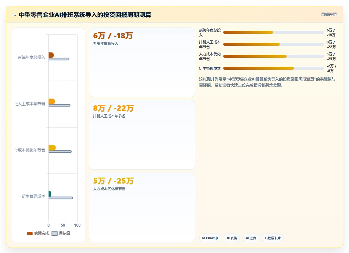Click the 5万 / -25万 progress value
This screenshot has width=349, height=253.
point(331,57)
